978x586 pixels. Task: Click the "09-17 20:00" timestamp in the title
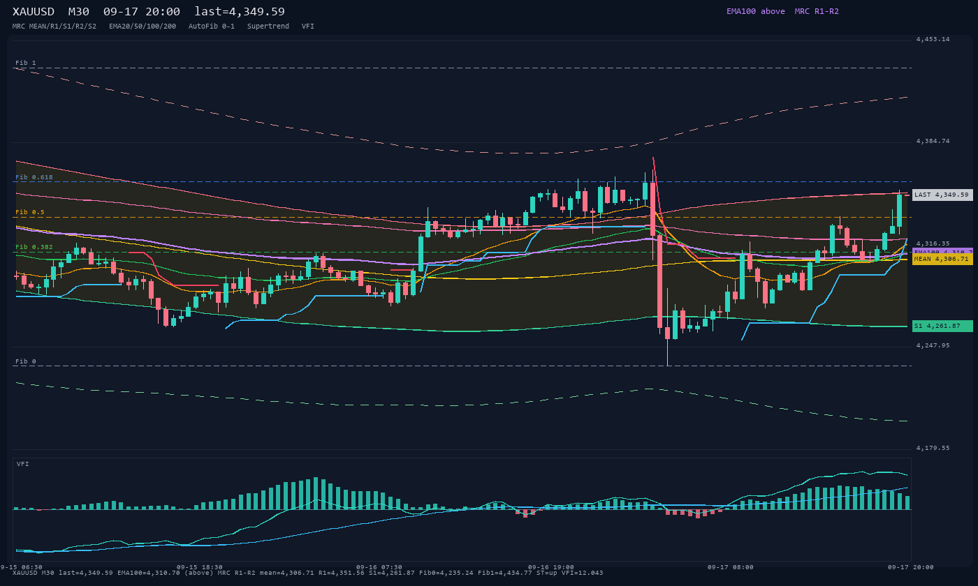[142, 11]
